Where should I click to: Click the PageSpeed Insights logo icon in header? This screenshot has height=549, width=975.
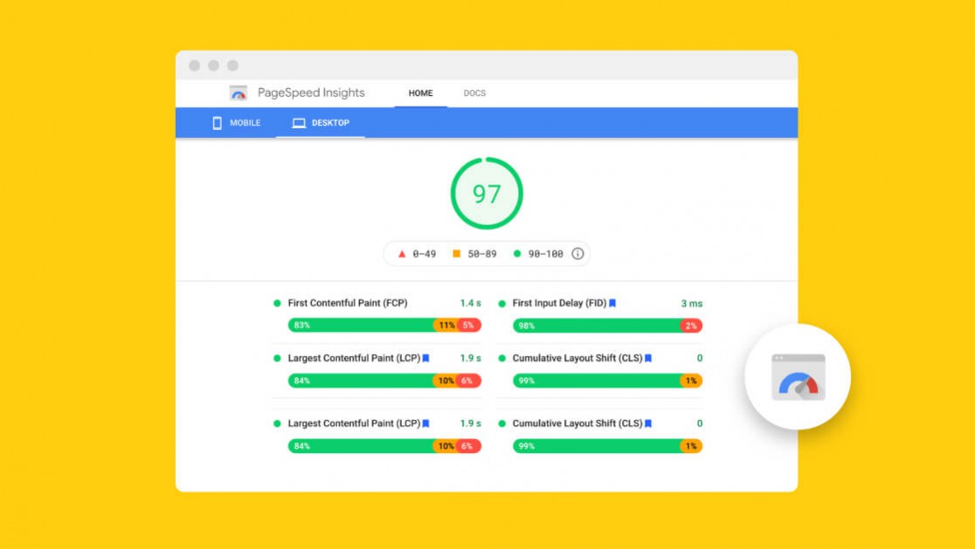(239, 93)
